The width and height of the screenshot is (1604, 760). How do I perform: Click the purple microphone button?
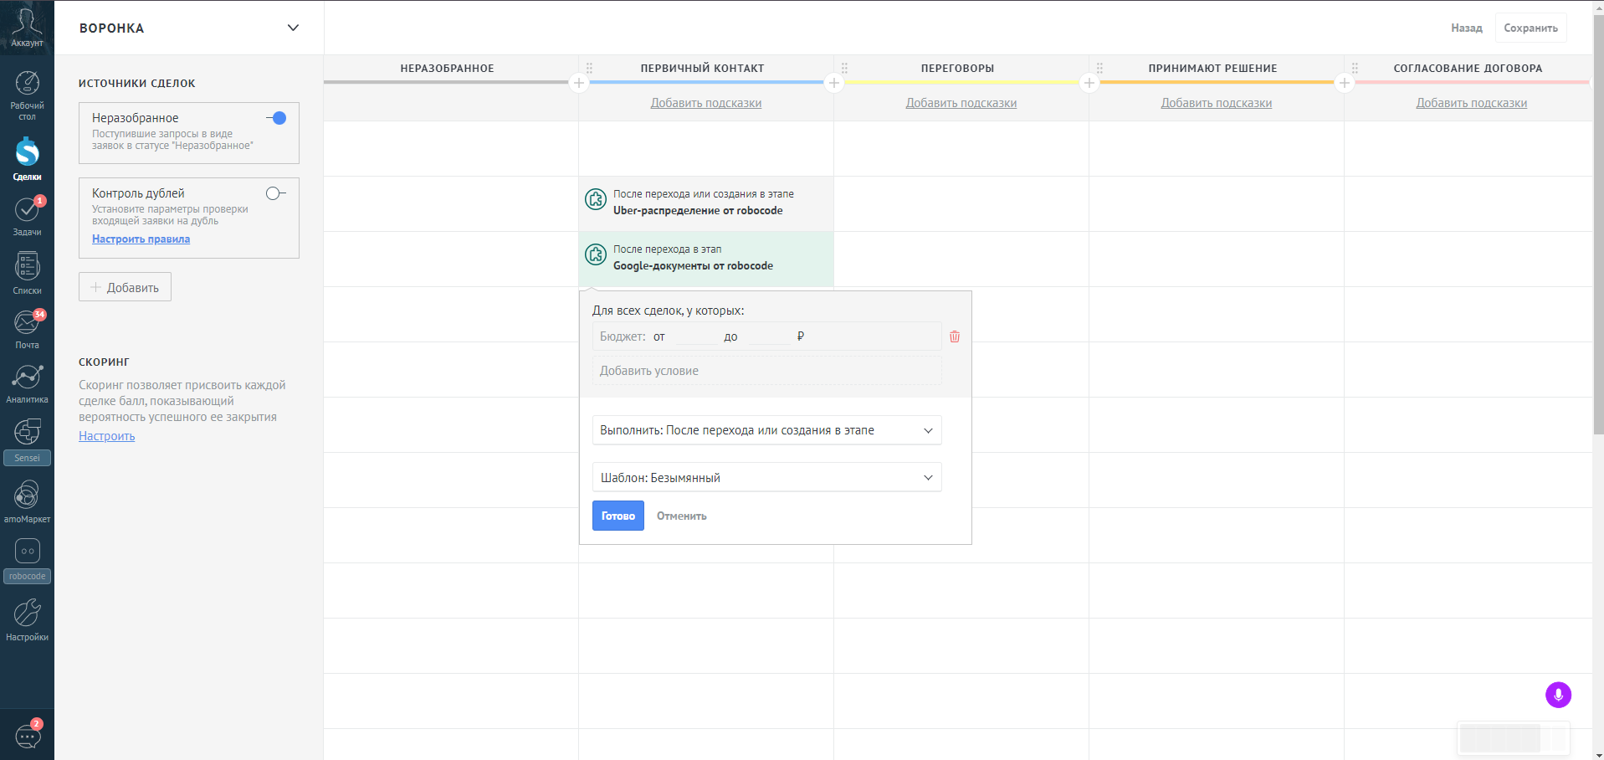1558,695
